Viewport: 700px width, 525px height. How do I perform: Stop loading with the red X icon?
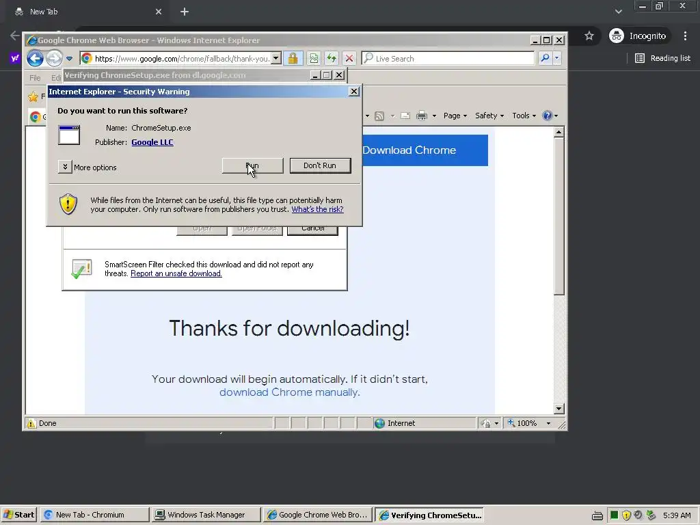[349, 59]
